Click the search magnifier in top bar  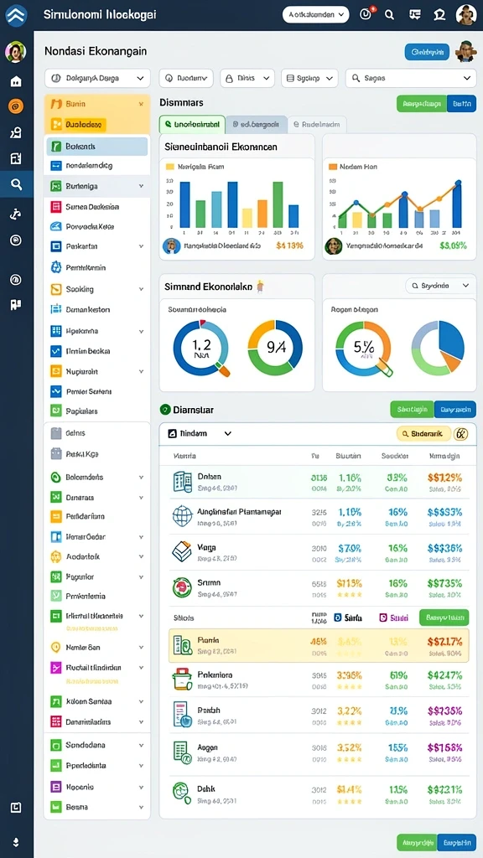[x=389, y=15]
